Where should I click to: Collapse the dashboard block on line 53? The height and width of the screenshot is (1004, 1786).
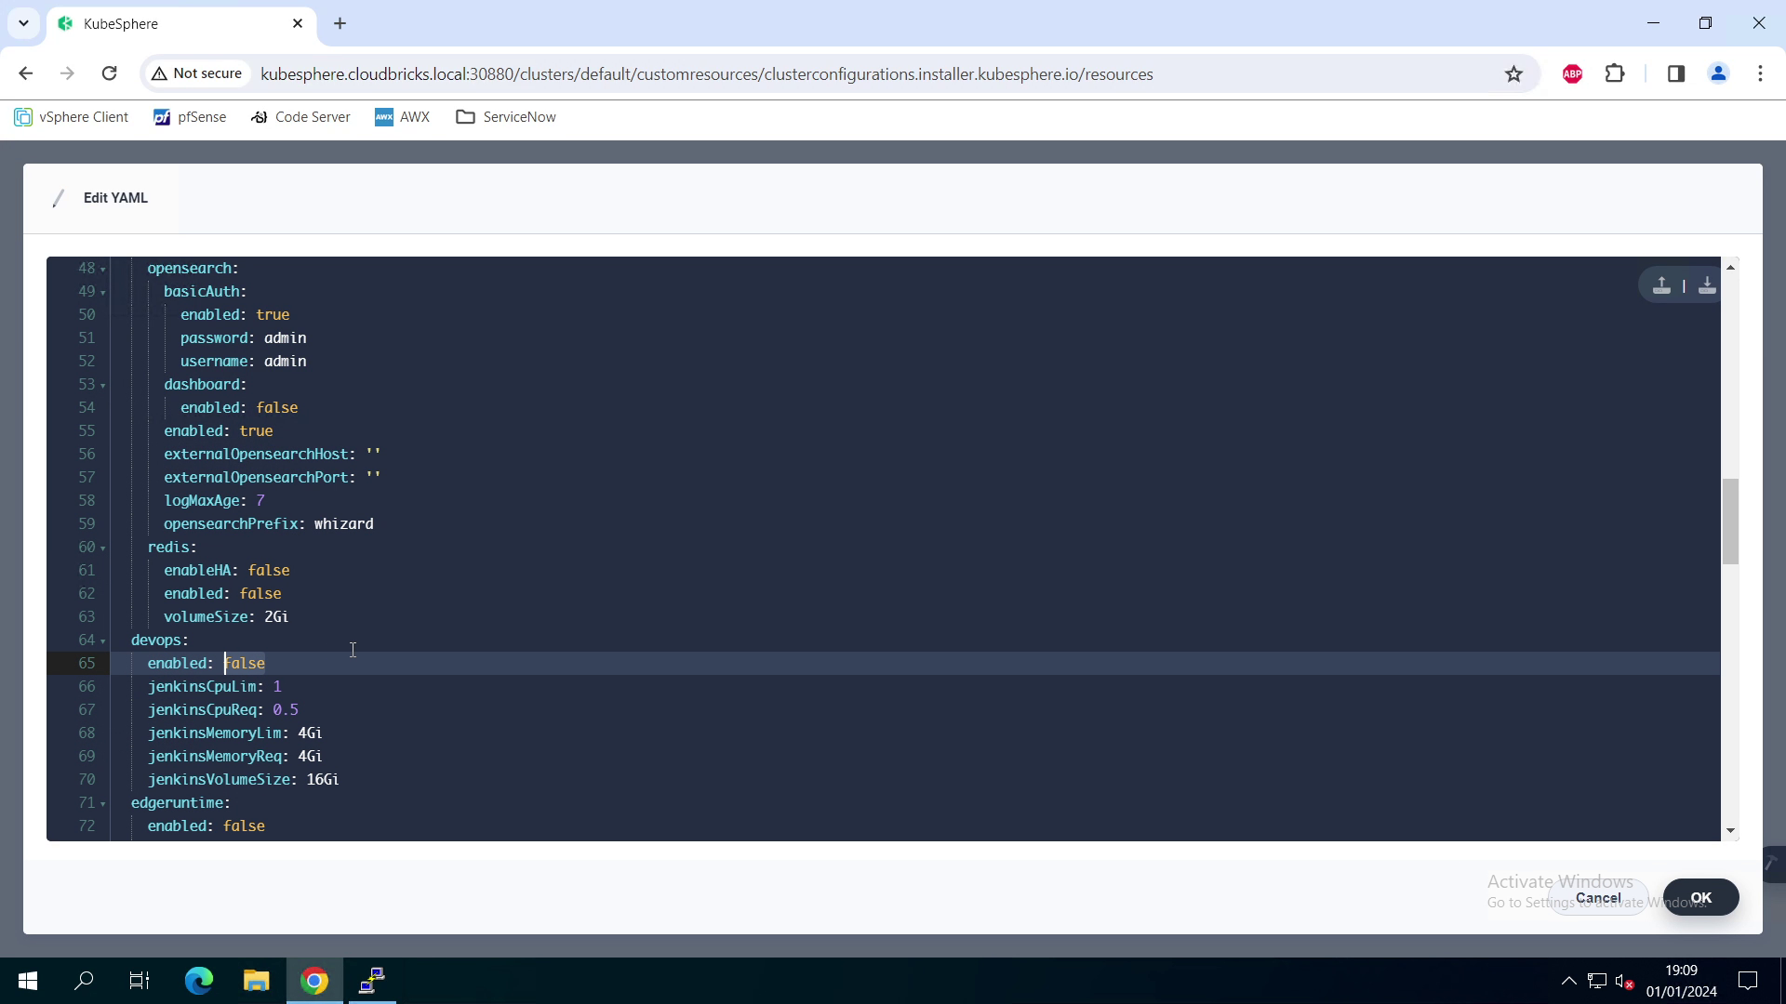[x=103, y=386]
